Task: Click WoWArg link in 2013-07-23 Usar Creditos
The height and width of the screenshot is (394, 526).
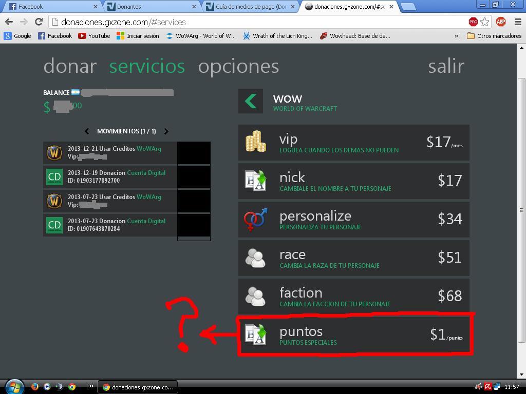Action: (x=149, y=197)
